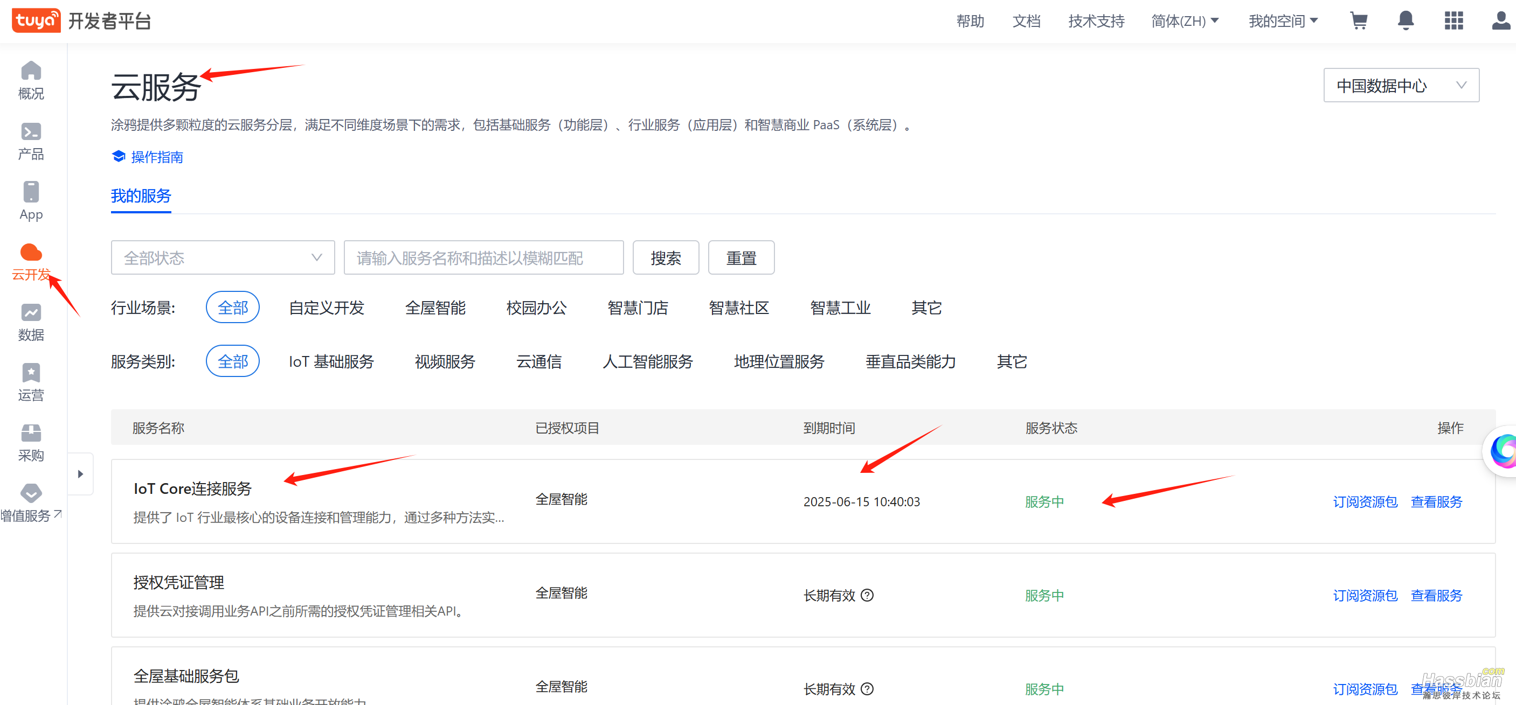Select 智慧门店 industry filter
Screen dimensions: 1516x705
pos(638,308)
